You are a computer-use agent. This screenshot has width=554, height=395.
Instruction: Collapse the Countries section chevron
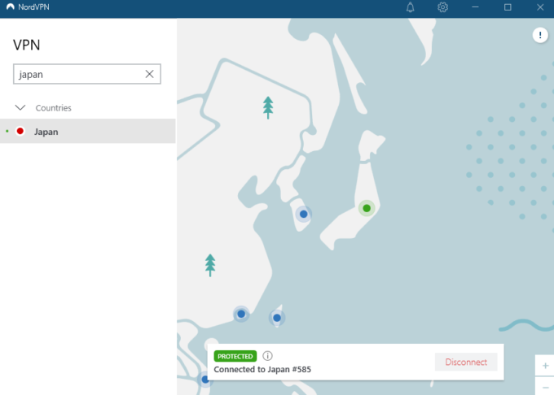(x=20, y=107)
